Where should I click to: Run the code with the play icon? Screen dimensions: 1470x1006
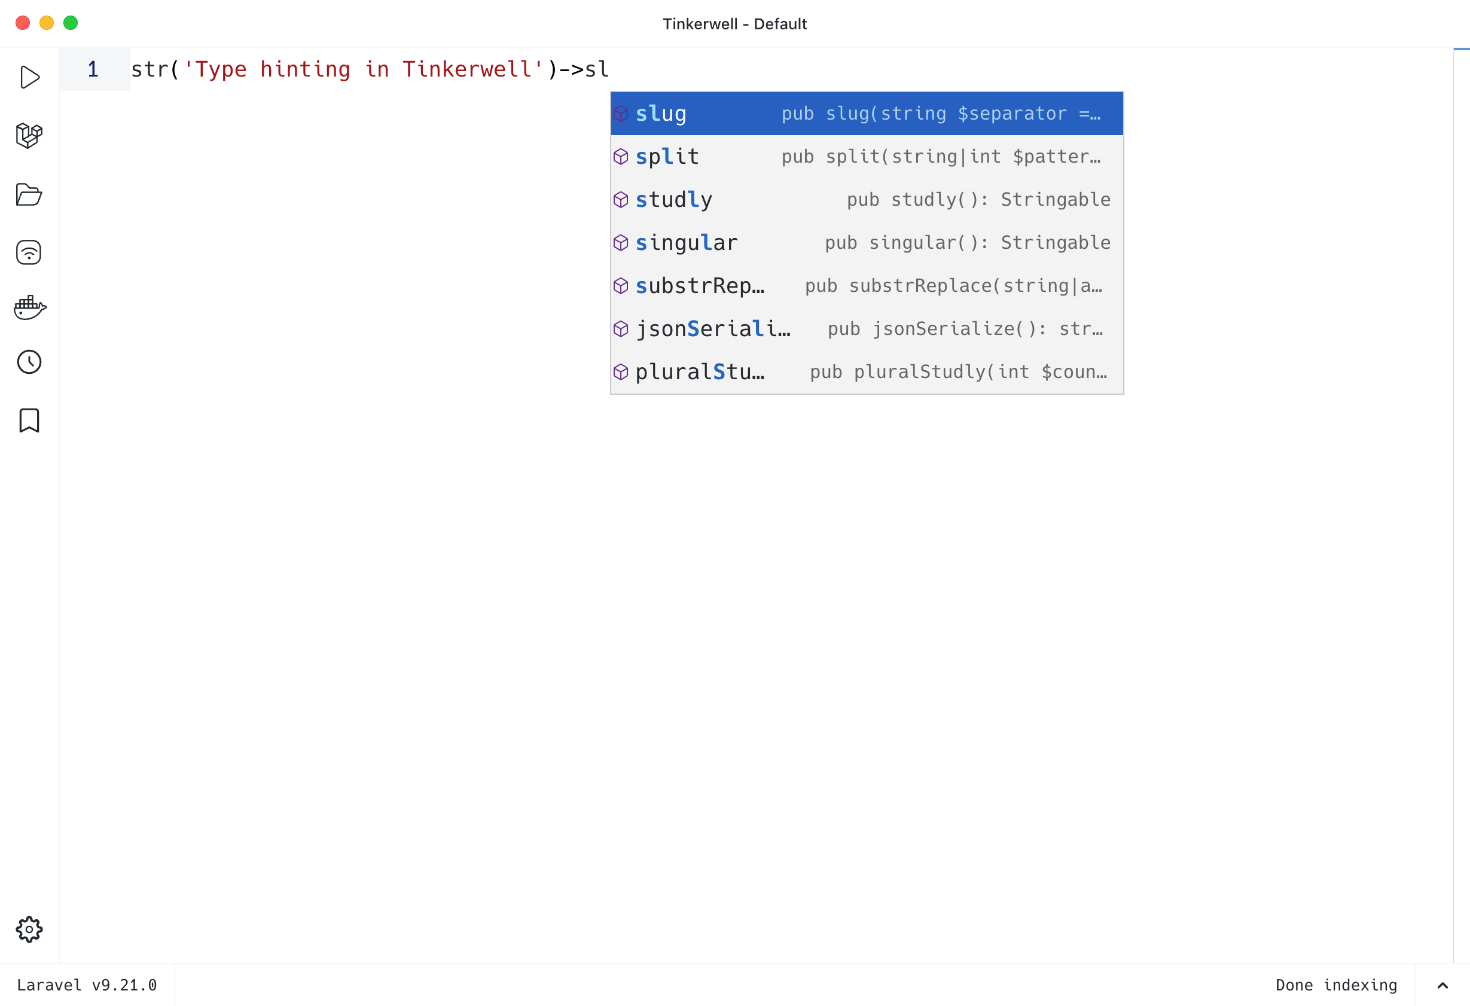(30, 77)
